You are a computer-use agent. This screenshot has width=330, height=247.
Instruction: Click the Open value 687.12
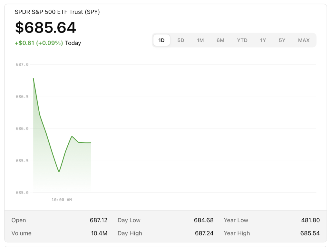(x=98, y=220)
